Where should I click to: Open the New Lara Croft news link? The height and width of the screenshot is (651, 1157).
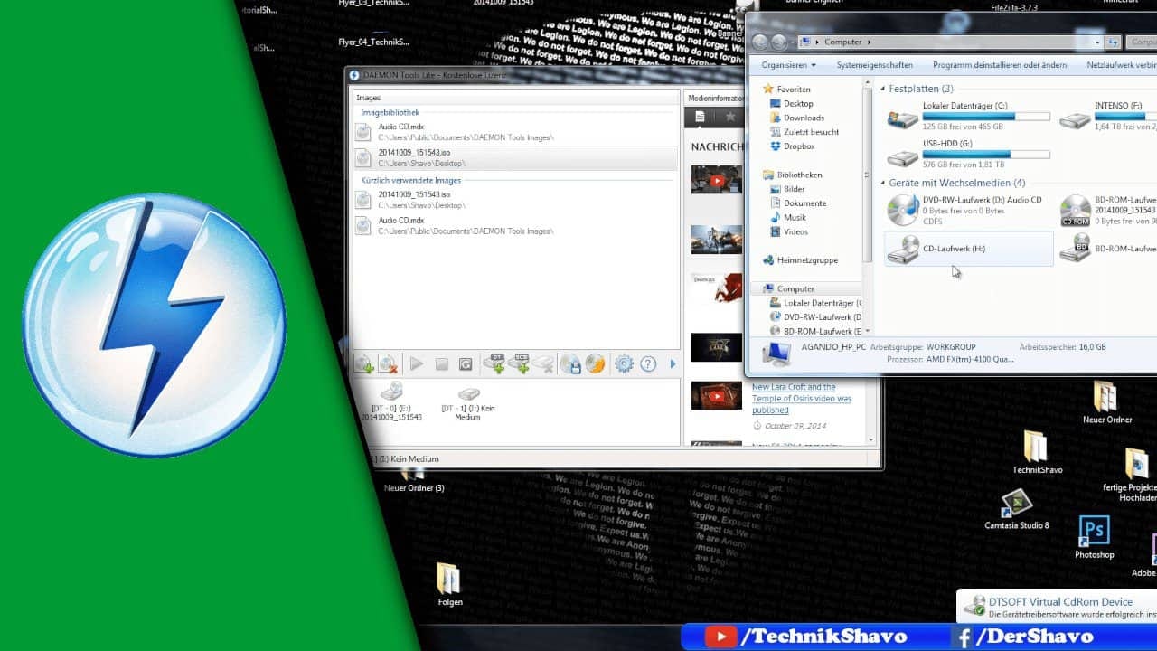pyautogui.click(x=802, y=399)
